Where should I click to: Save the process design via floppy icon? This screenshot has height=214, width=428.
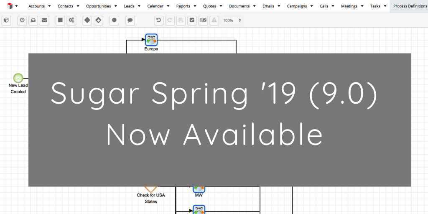181,20
